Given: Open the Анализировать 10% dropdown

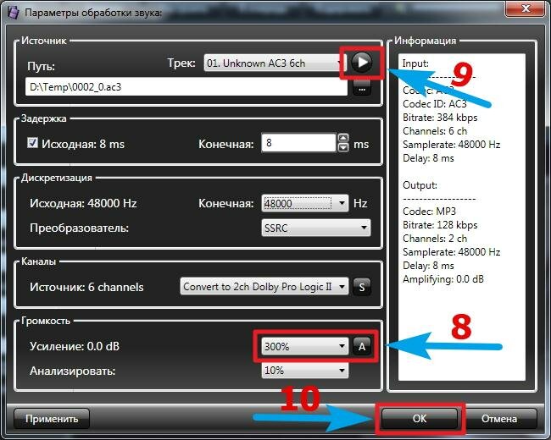Looking at the screenshot, I should pos(304,371).
